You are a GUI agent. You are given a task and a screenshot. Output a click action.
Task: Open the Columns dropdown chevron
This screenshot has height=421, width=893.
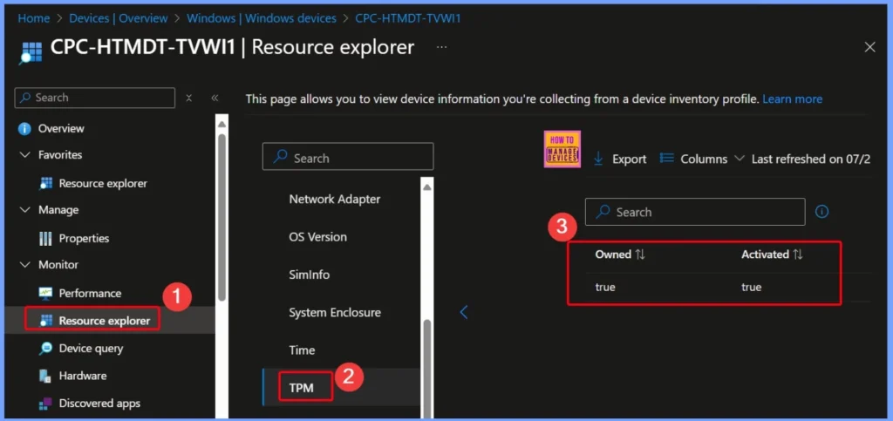(740, 159)
